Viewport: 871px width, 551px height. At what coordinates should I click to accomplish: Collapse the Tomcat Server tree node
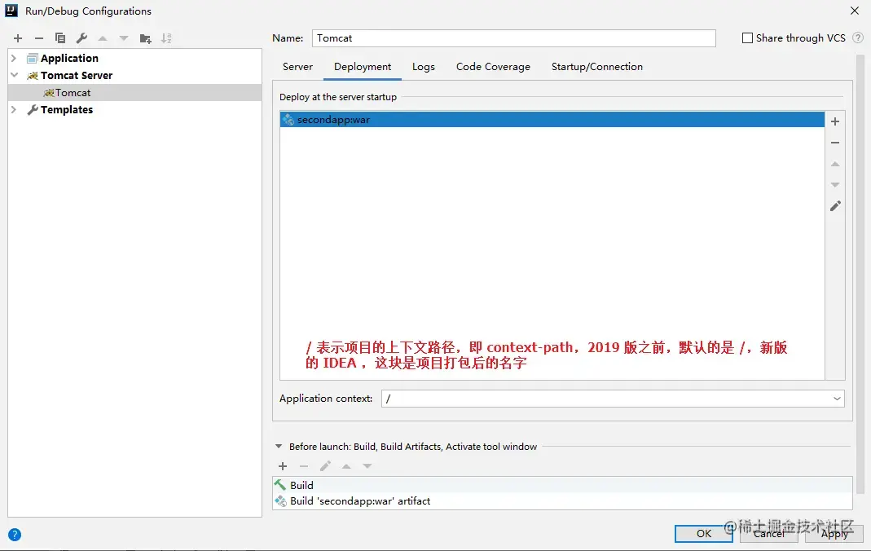tap(15, 75)
